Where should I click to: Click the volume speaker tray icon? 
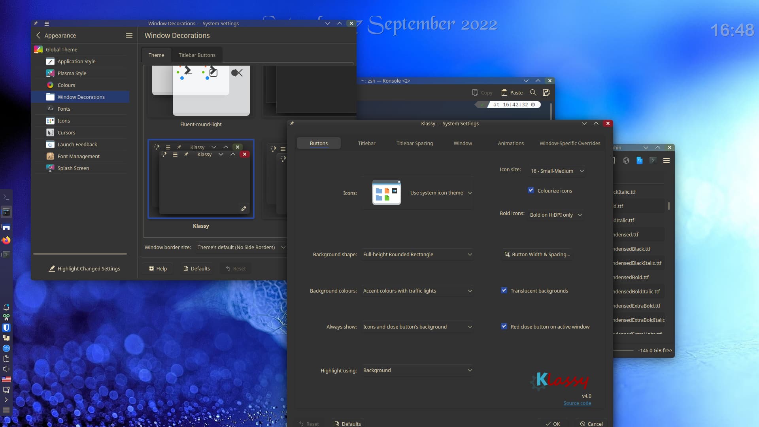pos(6,369)
